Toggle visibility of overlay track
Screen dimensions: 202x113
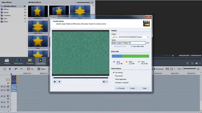pyautogui.click(x=2, y=96)
